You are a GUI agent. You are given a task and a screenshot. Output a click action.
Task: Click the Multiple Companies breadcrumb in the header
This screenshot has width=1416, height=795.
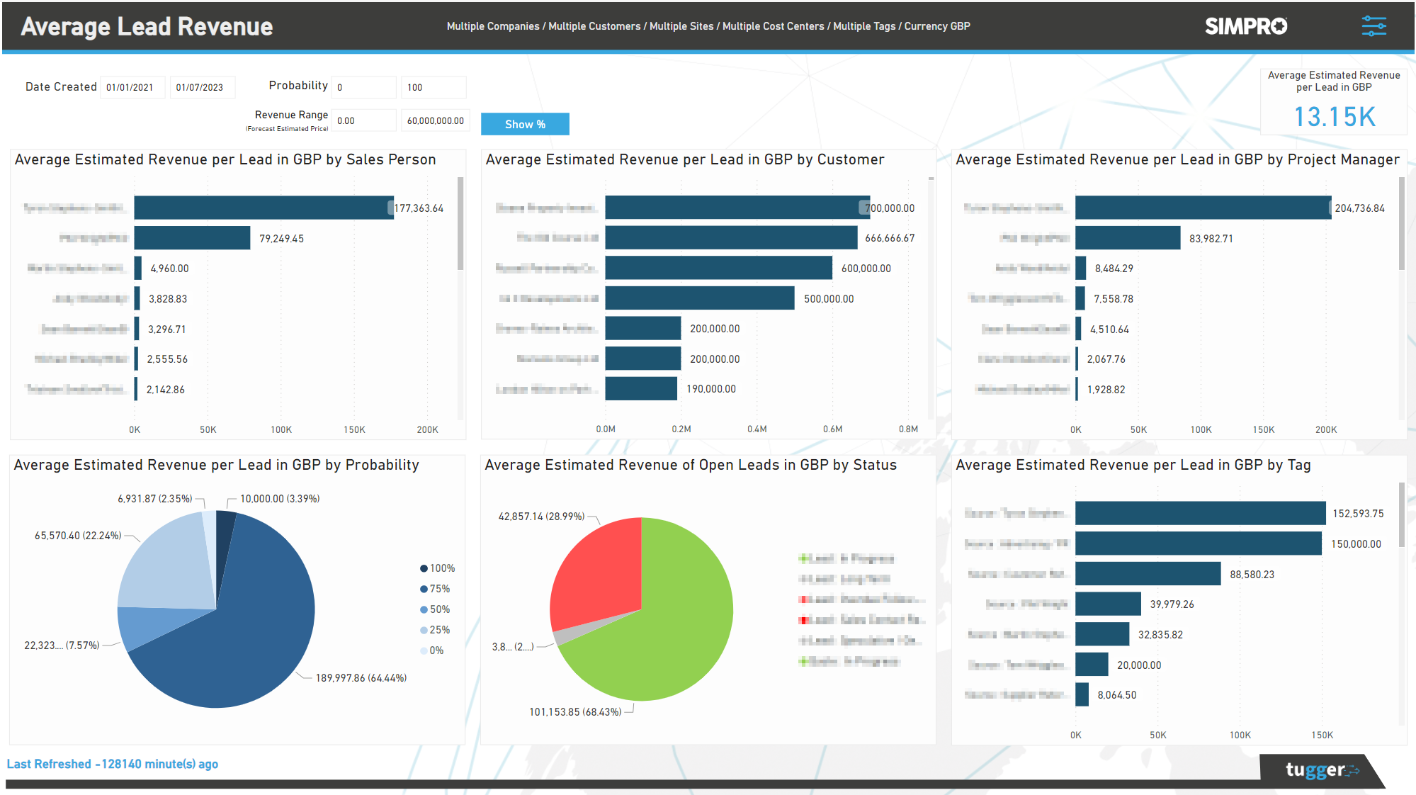click(492, 26)
